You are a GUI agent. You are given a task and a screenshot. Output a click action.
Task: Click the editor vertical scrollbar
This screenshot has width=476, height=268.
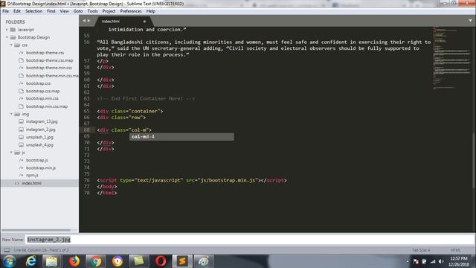[474, 161]
